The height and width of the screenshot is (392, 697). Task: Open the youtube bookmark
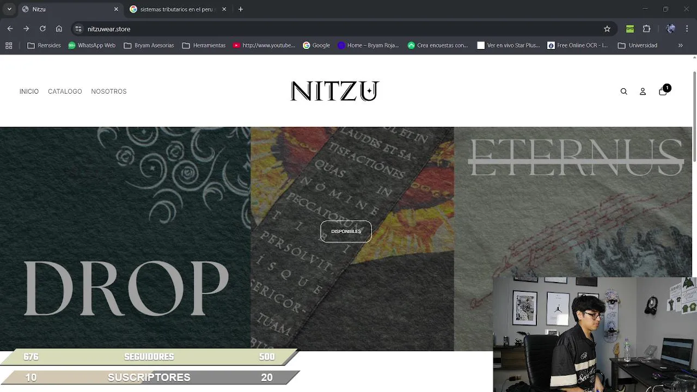coord(264,45)
